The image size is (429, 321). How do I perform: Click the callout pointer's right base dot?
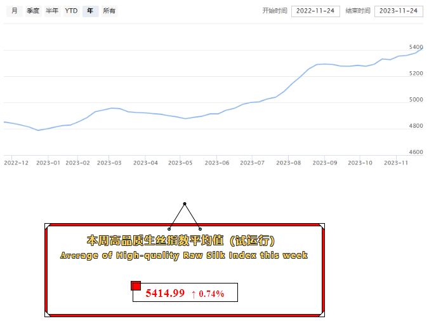(201, 229)
